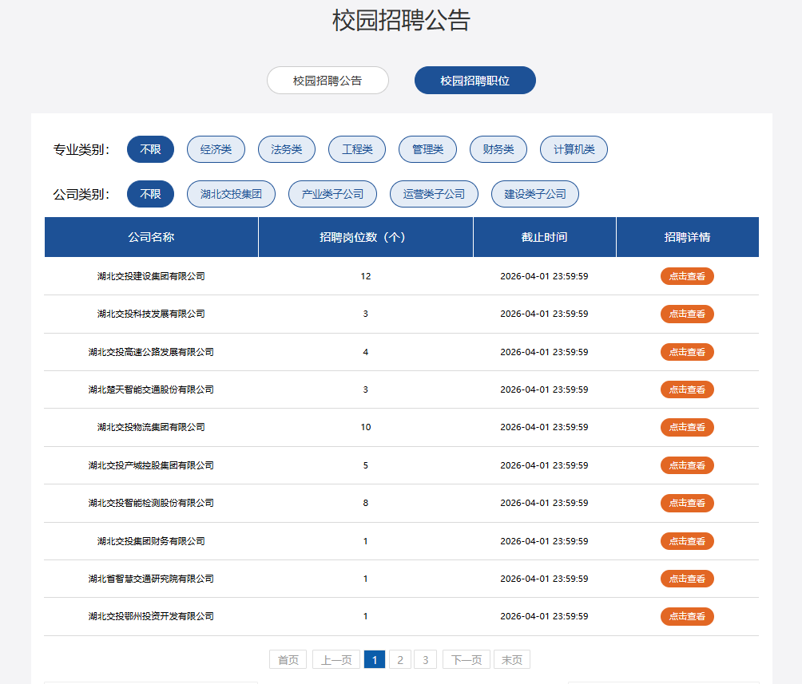Filter positions by 计算机类
This screenshot has width=802, height=684.
[574, 149]
